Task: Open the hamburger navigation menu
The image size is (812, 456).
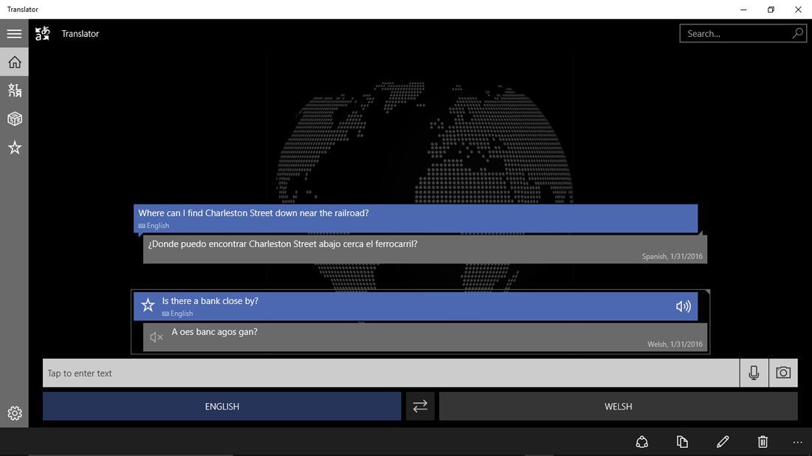Action: [x=14, y=32]
